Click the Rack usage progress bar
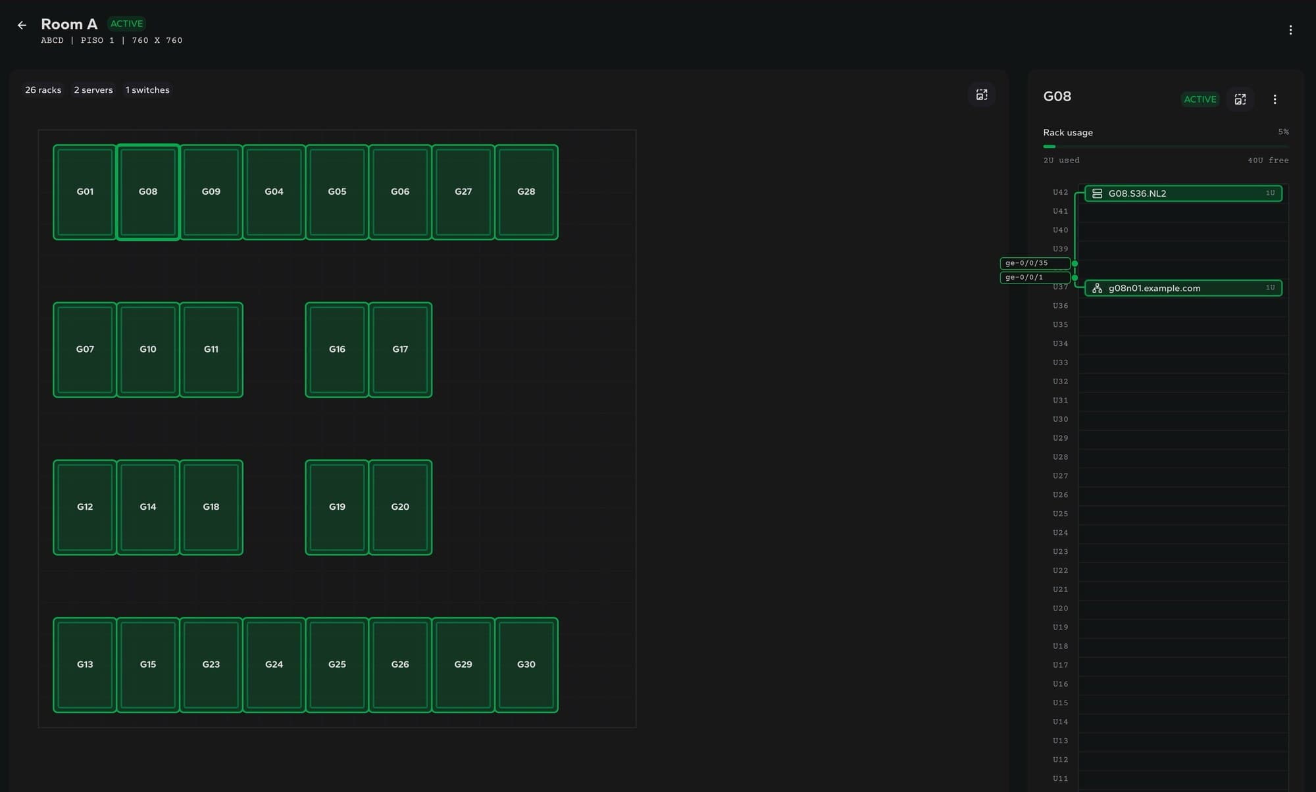 (1166, 146)
